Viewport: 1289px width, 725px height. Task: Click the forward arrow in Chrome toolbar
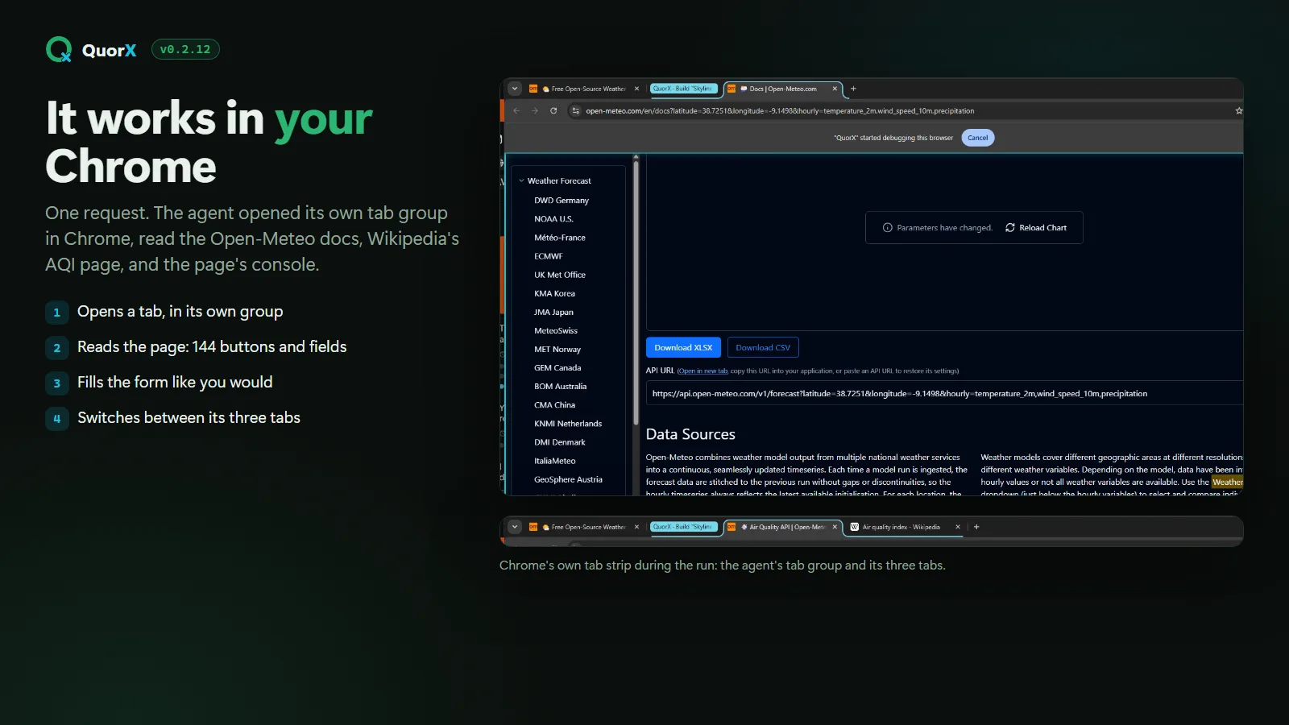click(x=535, y=111)
